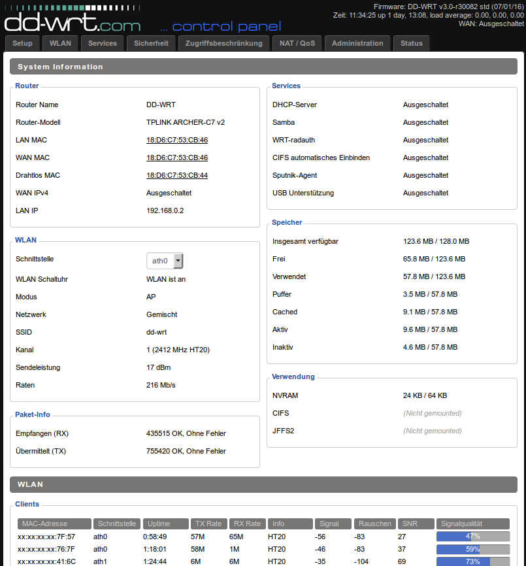Click the WLAN Schaltuhr status WLAN ist an
The height and width of the screenshot is (566, 526).
coord(165,279)
